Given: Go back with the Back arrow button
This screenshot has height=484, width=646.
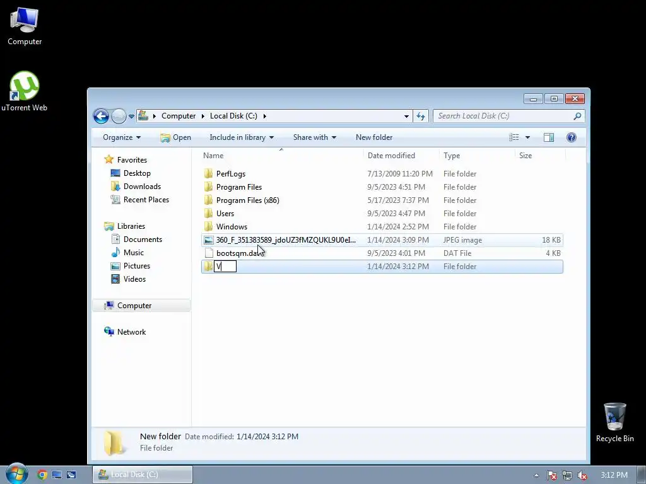Looking at the screenshot, I should click(x=101, y=116).
